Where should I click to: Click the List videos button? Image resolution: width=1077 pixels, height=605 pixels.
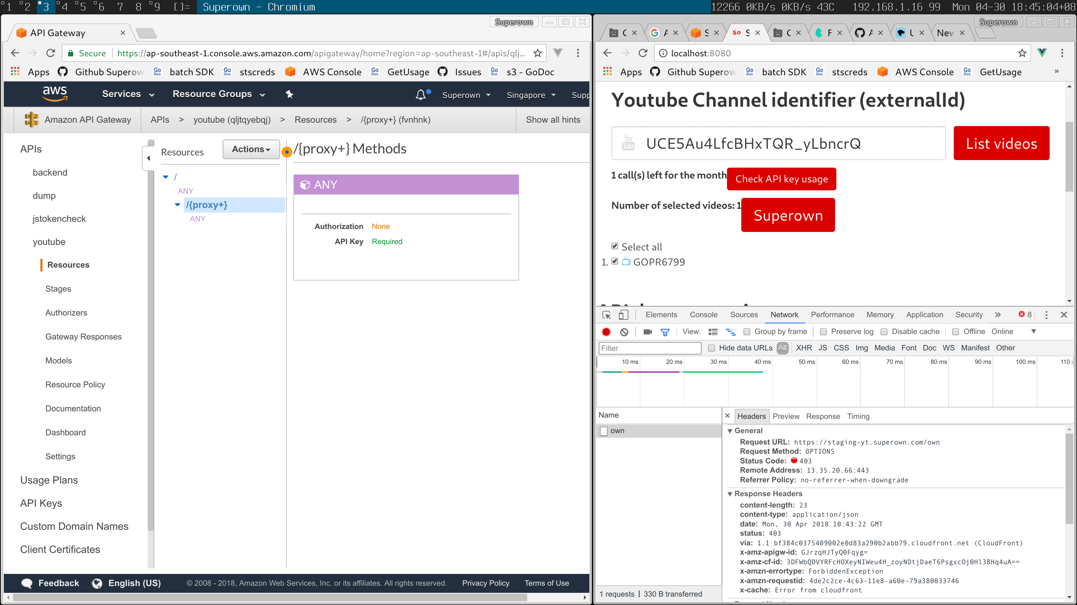1001,143
